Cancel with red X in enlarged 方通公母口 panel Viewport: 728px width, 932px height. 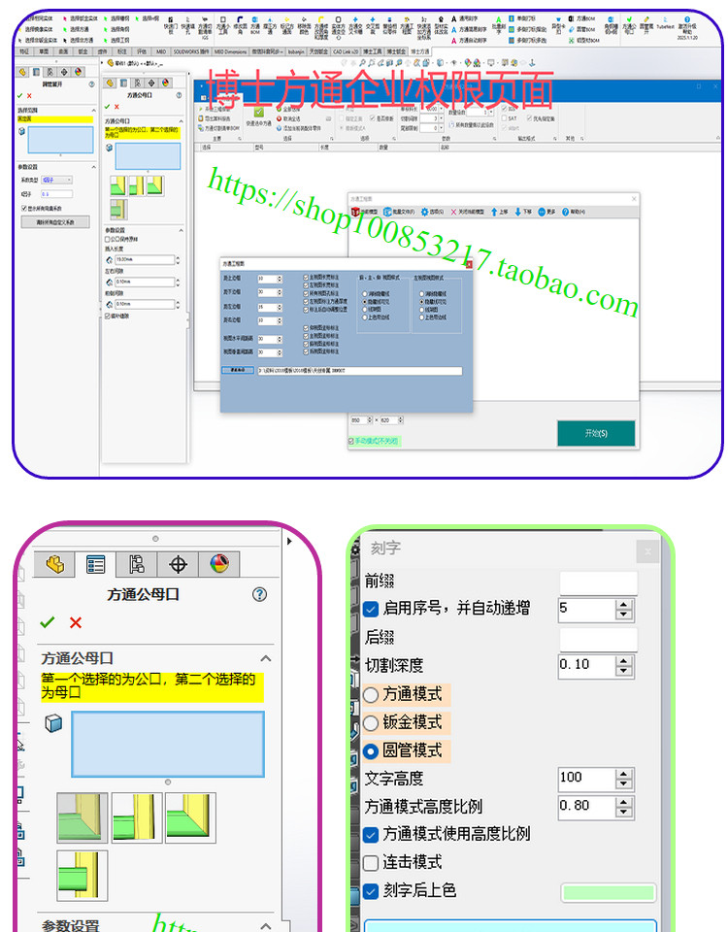[x=76, y=622]
